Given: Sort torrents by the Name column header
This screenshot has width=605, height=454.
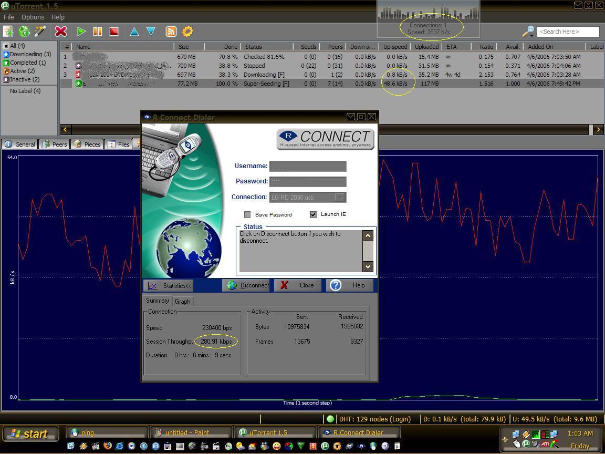Looking at the screenshot, I should pos(123,47).
